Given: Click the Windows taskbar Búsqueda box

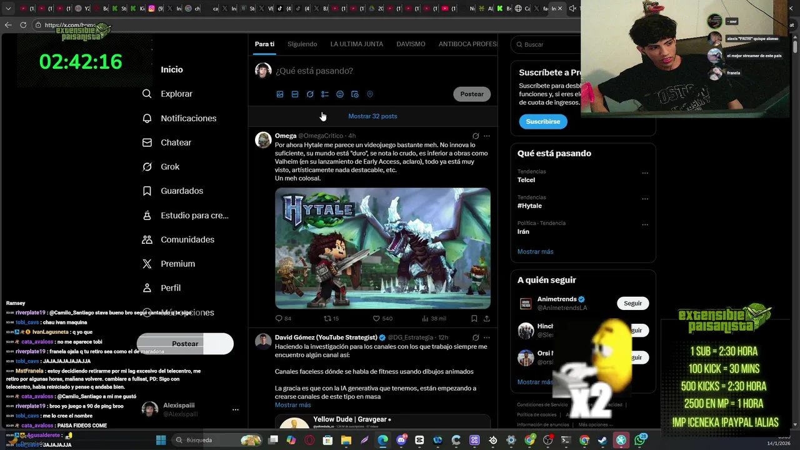Looking at the screenshot, I should coord(216,440).
